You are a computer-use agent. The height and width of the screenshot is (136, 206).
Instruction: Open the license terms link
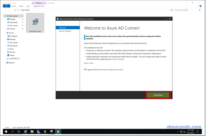tap(102, 69)
